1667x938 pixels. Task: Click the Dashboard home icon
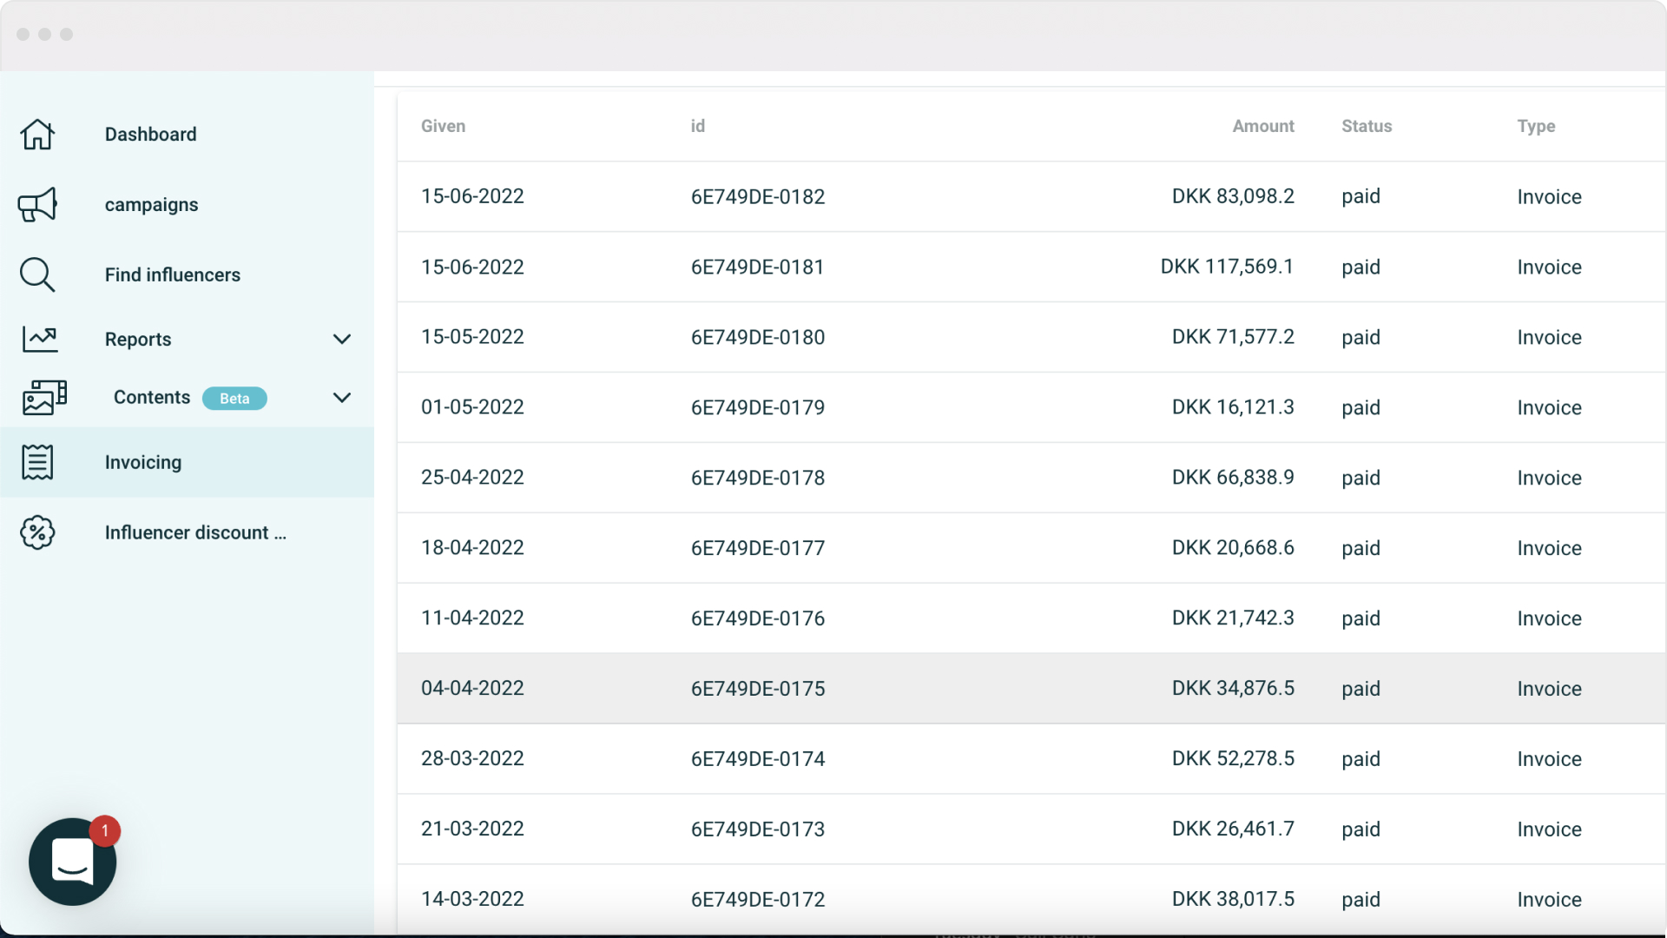point(37,135)
